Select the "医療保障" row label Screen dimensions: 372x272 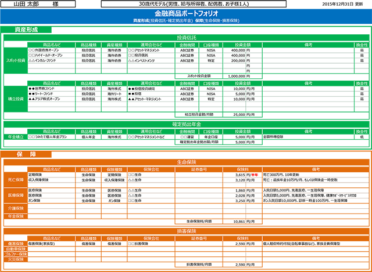pos(16,195)
